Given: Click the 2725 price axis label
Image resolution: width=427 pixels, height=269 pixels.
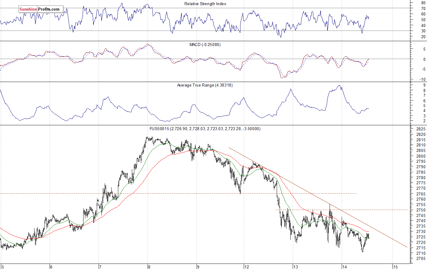Looking at the screenshot, I should click(x=421, y=237).
